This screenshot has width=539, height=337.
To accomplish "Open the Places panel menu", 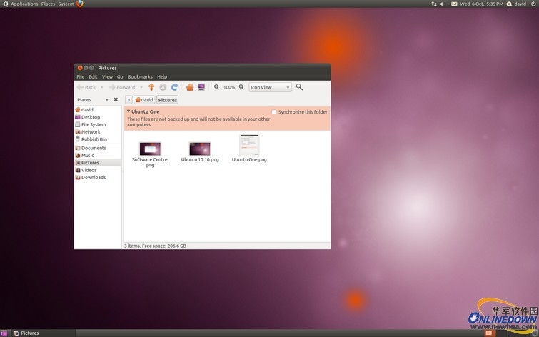I will point(48,4).
